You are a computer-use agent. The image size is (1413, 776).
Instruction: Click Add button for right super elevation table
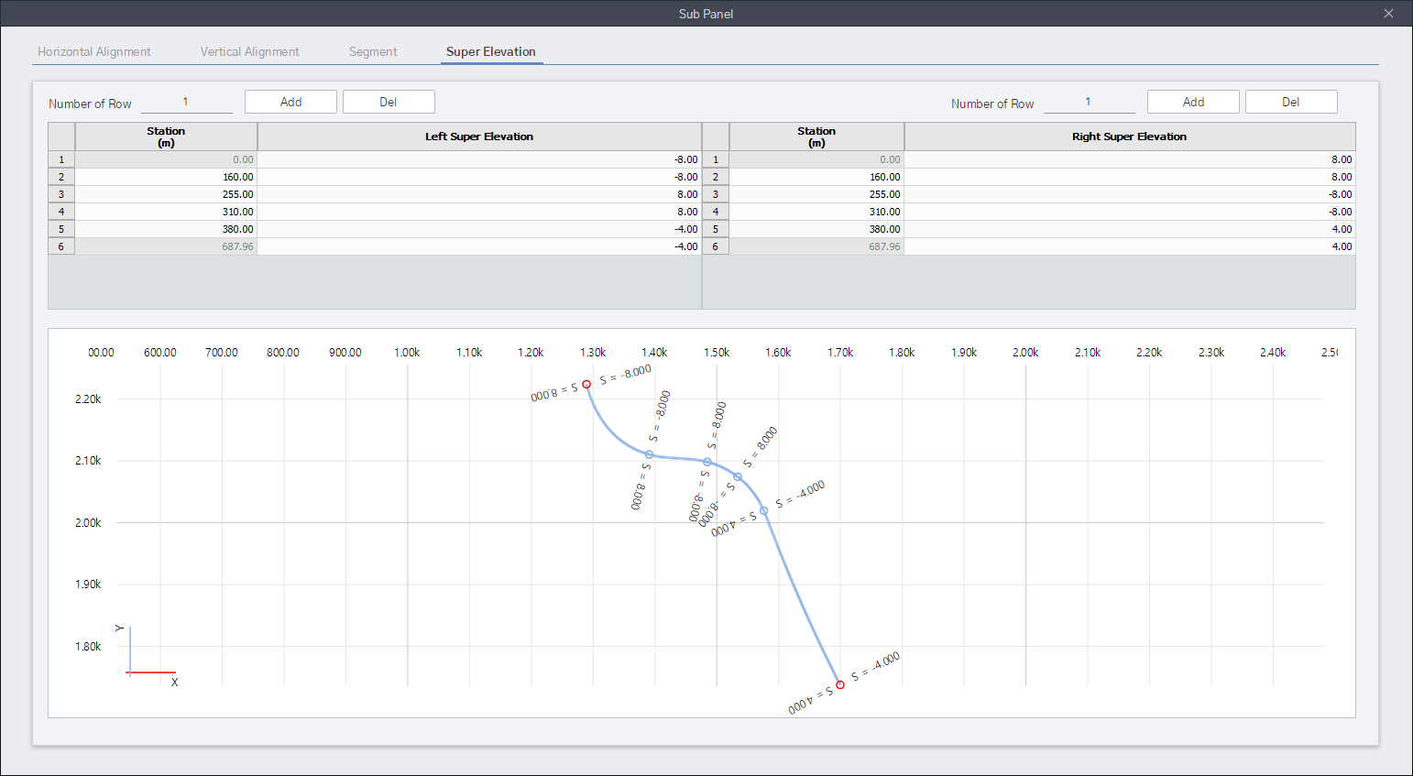pyautogui.click(x=1193, y=102)
